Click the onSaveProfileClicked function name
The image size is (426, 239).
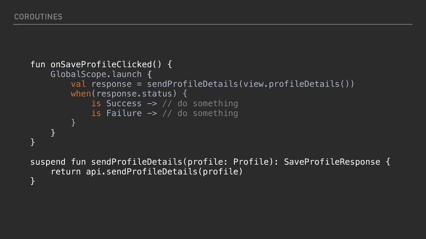click(x=101, y=64)
